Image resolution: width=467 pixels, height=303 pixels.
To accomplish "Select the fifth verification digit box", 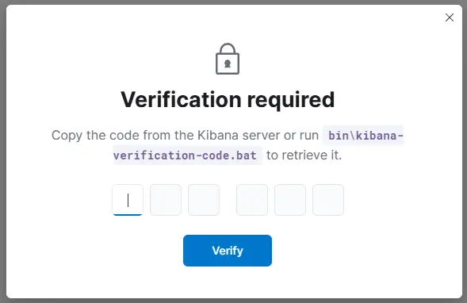I will pos(290,200).
